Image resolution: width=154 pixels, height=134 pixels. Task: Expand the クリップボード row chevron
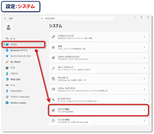pyautogui.click(x=144, y=79)
